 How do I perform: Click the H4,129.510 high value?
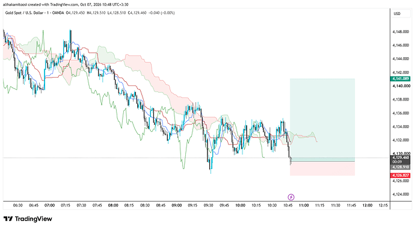(96, 13)
